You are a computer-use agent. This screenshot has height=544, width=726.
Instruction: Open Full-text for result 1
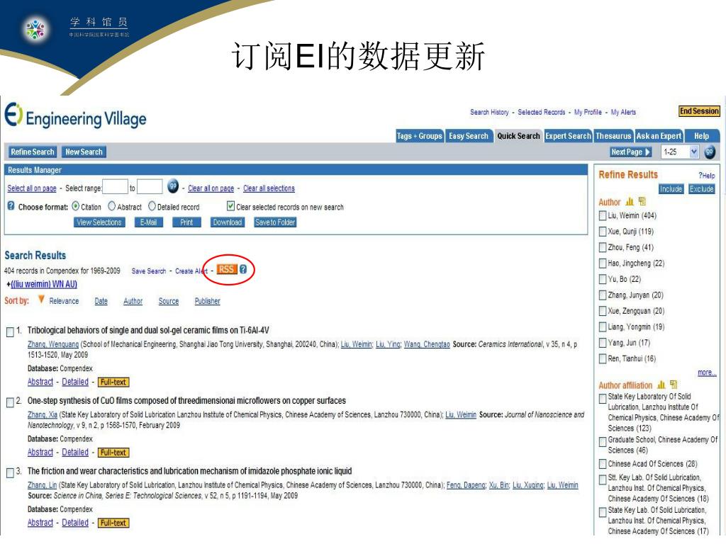(113, 382)
